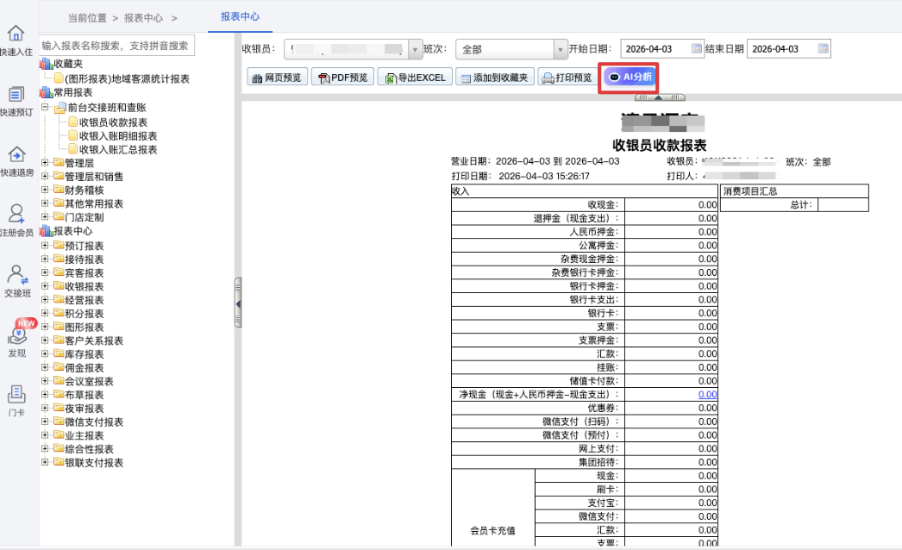Open 收银入账明细报表 item
This screenshot has height=550, width=902.
pyautogui.click(x=118, y=135)
